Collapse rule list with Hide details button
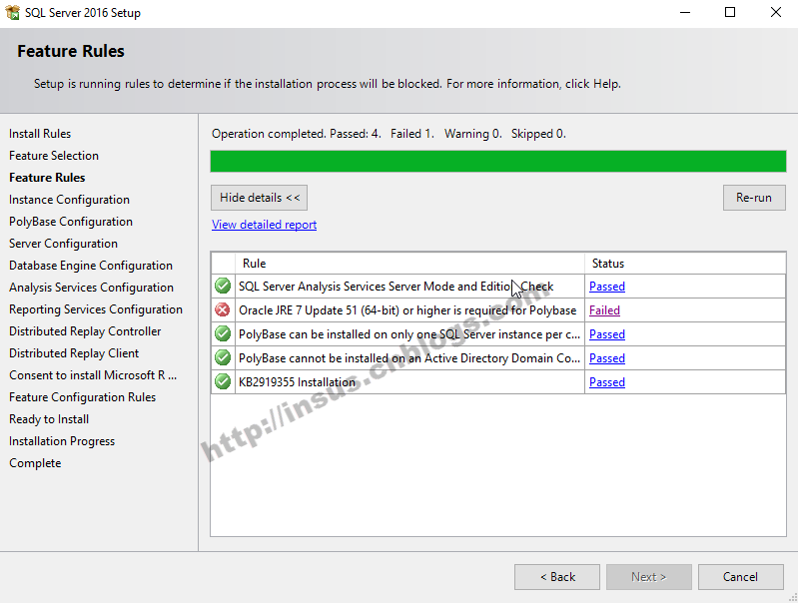This screenshot has height=603, width=798. pyautogui.click(x=259, y=198)
